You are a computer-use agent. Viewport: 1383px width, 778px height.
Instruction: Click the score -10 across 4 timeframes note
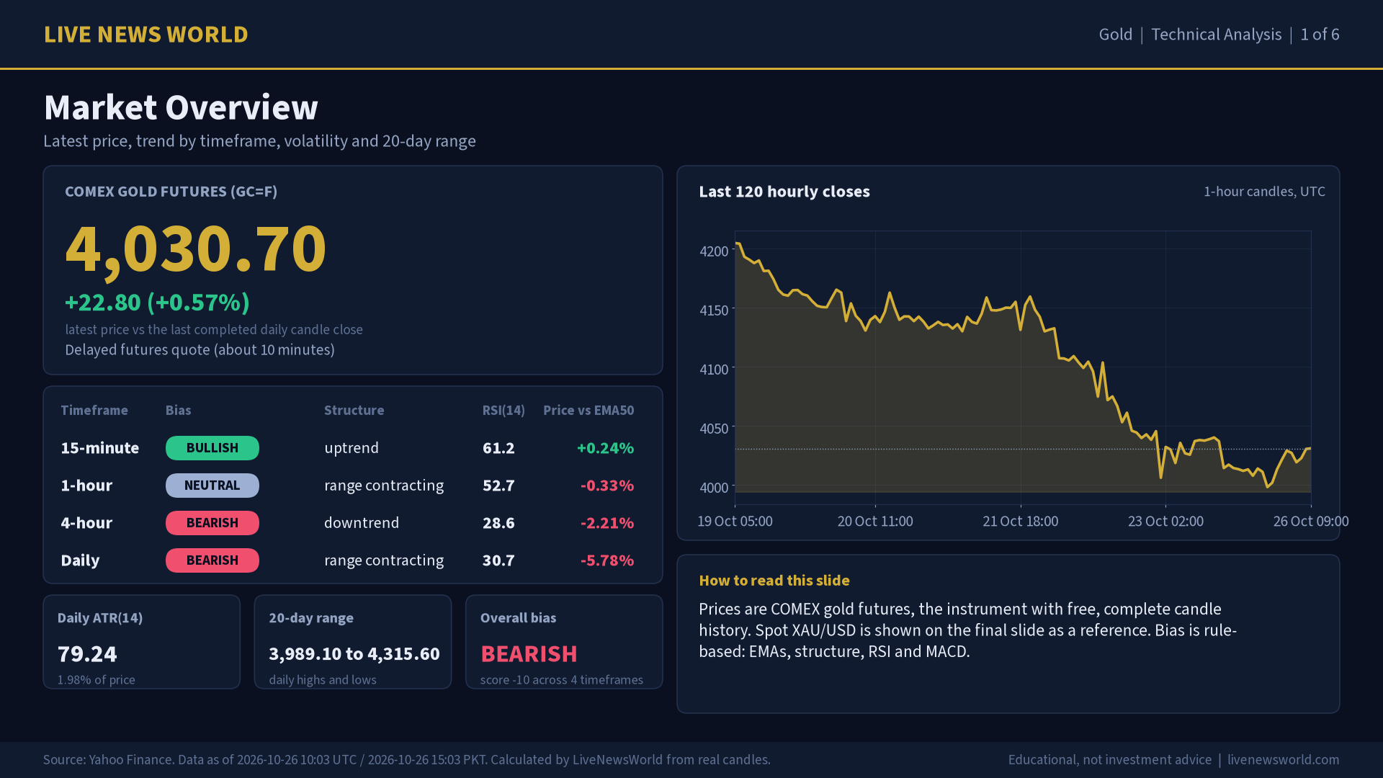[x=562, y=680]
